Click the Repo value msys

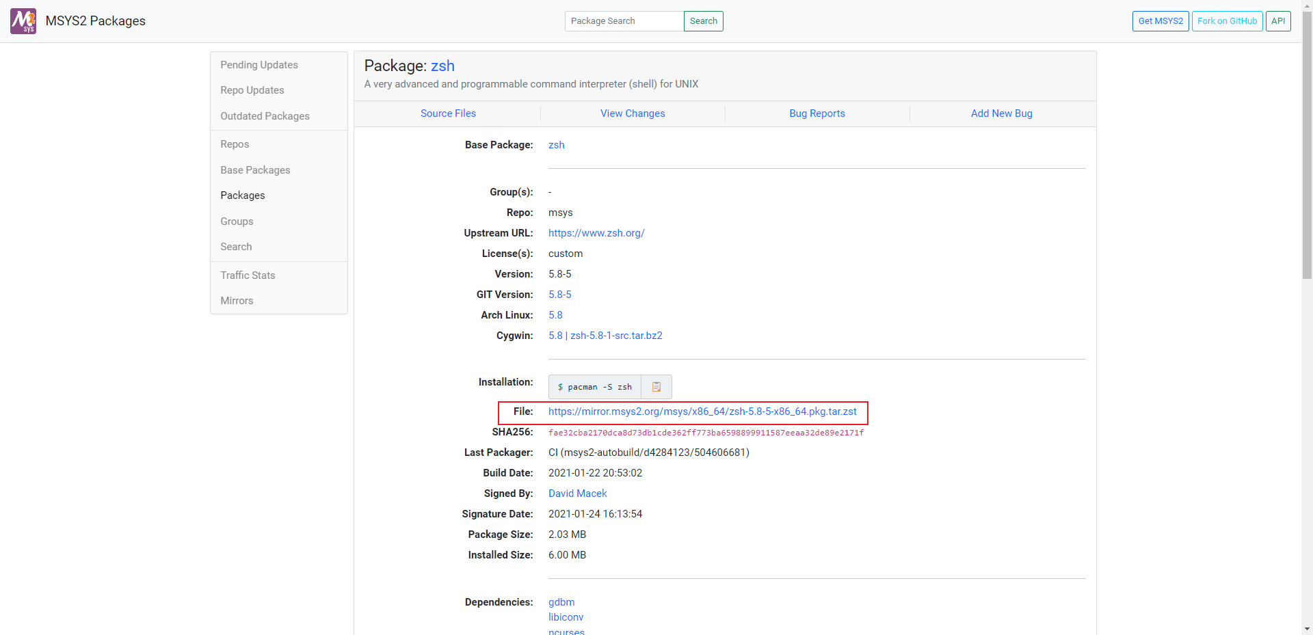[561, 213]
